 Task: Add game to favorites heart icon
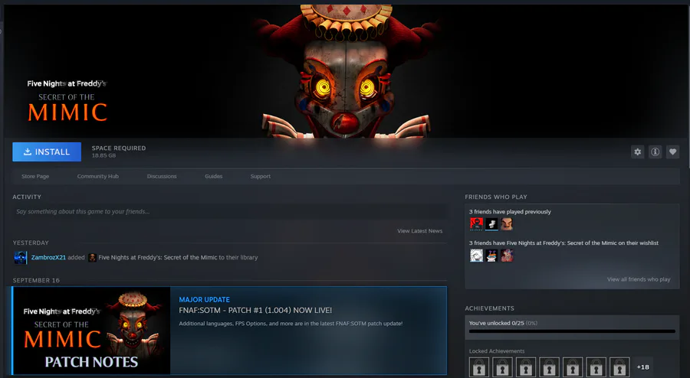pyautogui.click(x=673, y=152)
